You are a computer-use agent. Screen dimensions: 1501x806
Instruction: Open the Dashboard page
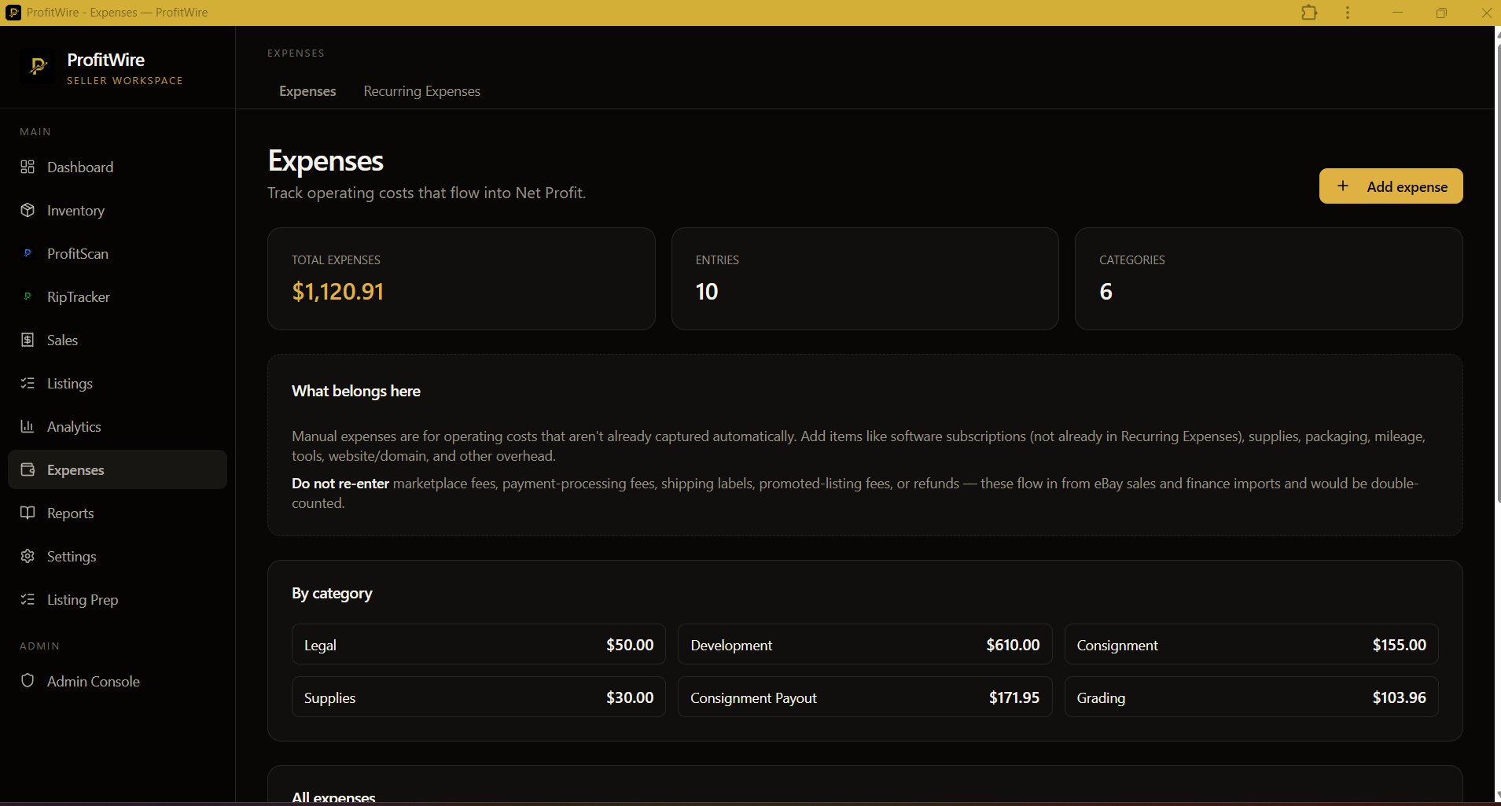click(117, 167)
